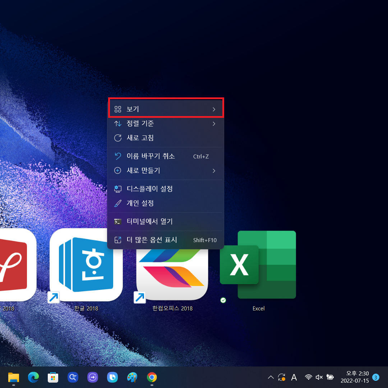
Task: Select 개인 설정 menu entry
Action: click(x=166, y=203)
